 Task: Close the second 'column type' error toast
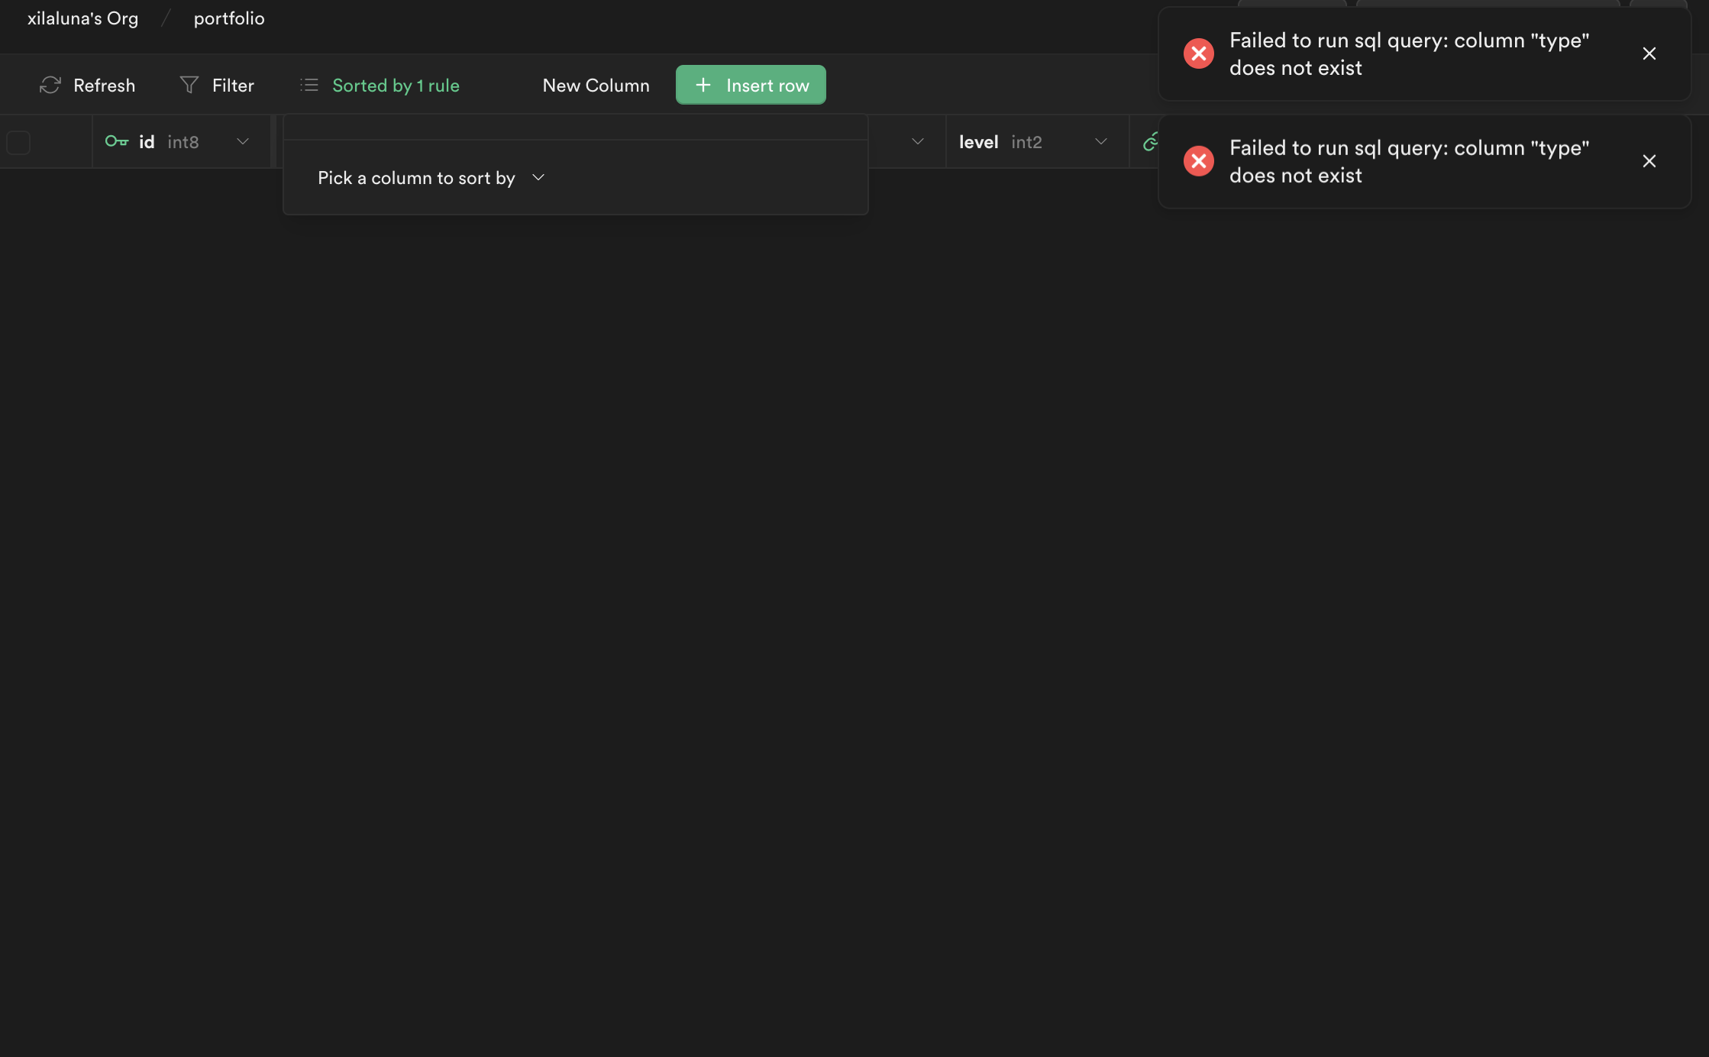pos(1649,161)
